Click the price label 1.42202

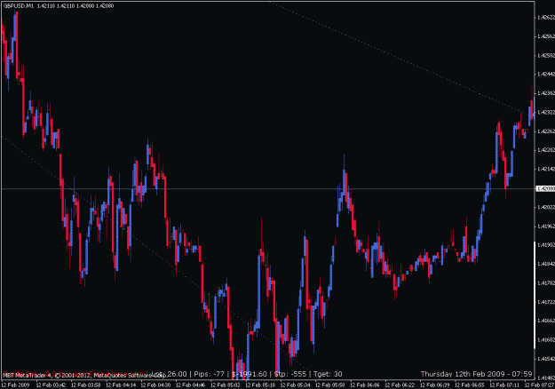pyautogui.click(x=546, y=150)
